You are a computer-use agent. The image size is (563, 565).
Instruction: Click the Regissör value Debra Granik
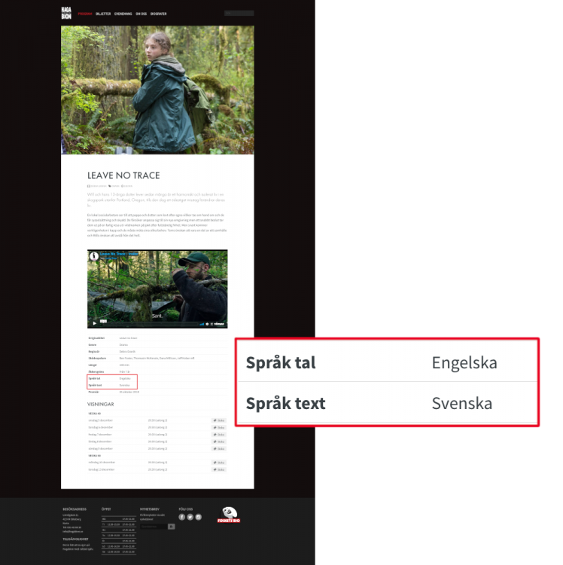[127, 351]
